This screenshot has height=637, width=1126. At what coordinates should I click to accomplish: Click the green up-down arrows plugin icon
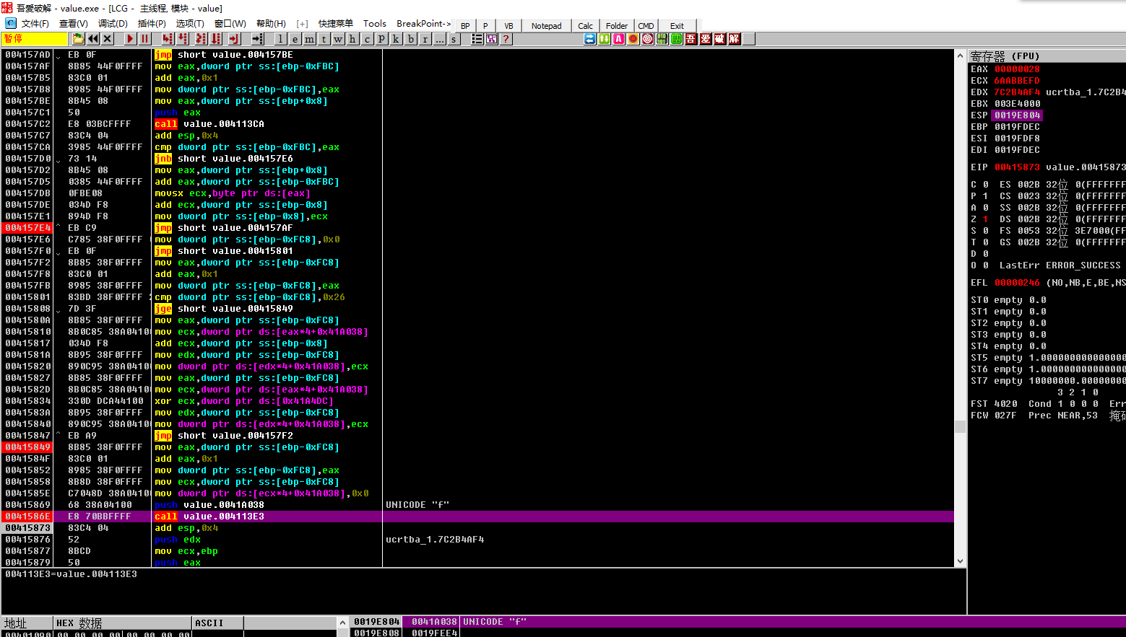605,39
